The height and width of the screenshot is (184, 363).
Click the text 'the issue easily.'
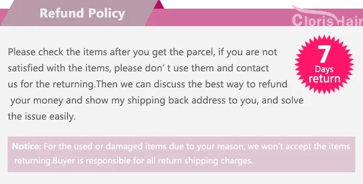pos(42,116)
